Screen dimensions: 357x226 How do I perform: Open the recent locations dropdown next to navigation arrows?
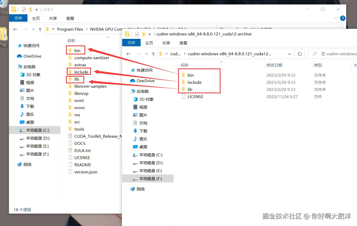coord(146,54)
